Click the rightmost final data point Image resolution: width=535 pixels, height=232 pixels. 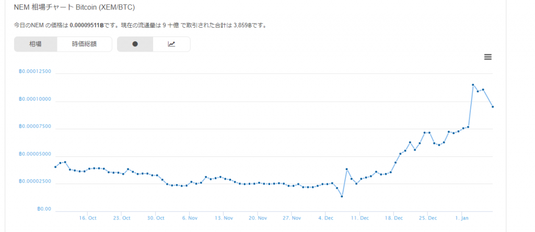coord(493,107)
